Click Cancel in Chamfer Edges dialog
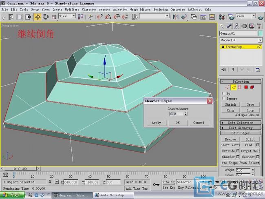 [199, 123]
